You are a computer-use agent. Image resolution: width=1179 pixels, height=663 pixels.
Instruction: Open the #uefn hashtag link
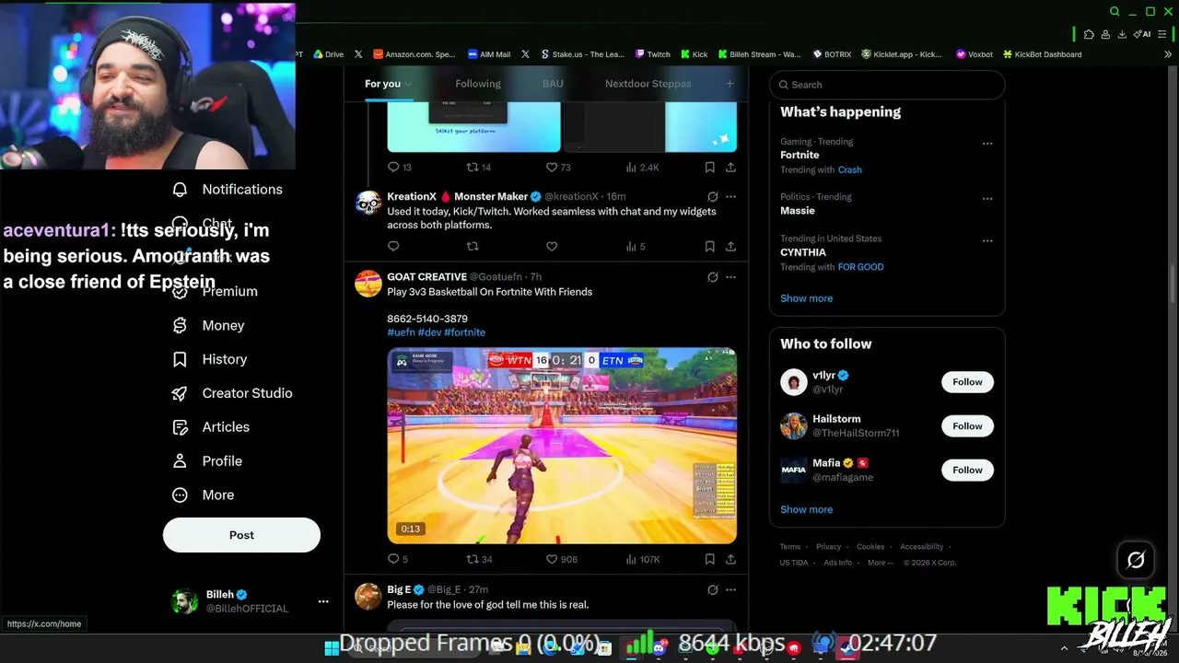[x=401, y=332]
